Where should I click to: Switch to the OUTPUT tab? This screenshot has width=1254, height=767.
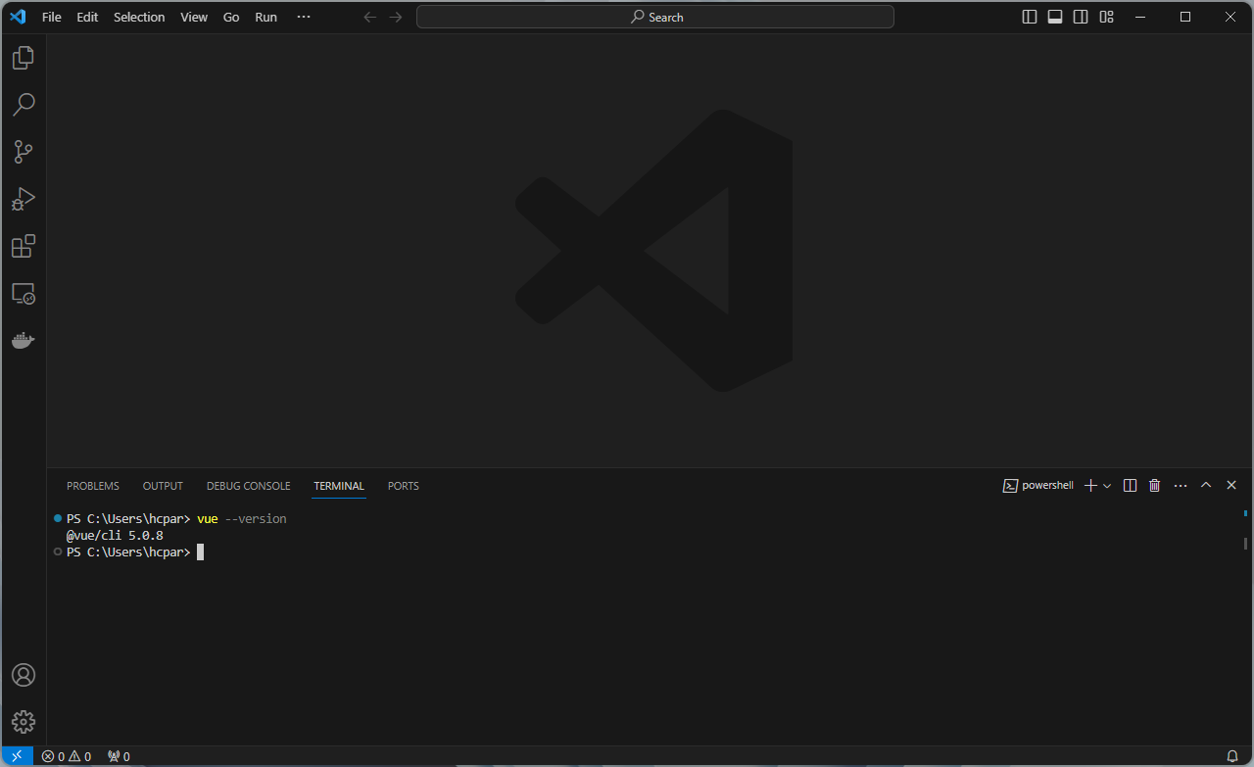[163, 486]
